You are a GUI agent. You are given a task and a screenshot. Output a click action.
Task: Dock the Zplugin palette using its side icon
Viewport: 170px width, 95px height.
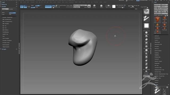[x=16, y=49]
